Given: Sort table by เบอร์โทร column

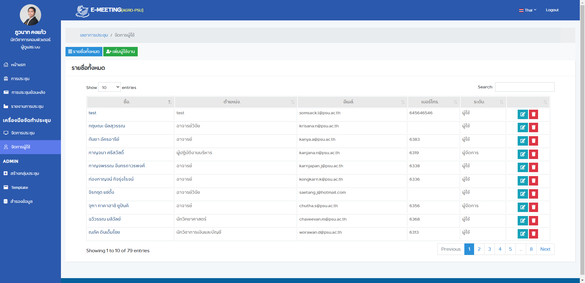Looking at the screenshot, I should click(x=434, y=102).
